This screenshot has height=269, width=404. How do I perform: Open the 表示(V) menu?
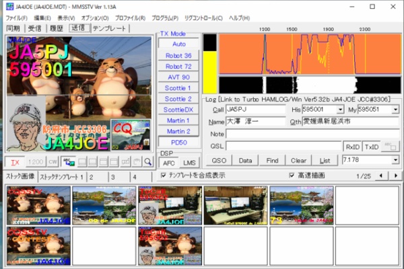[66, 18]
